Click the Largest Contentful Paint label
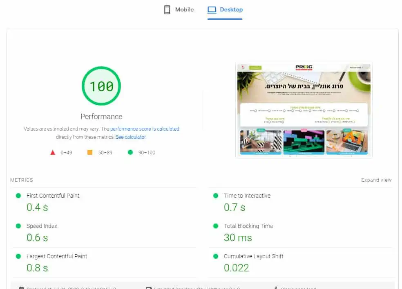Screen dimensions: 402x289 pos(57,256)
